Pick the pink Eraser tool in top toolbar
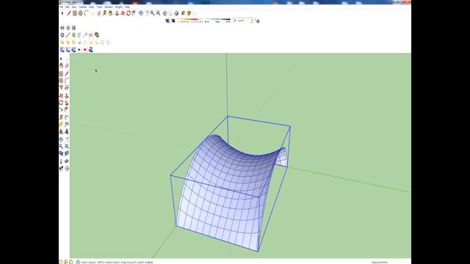 point(98,13)
